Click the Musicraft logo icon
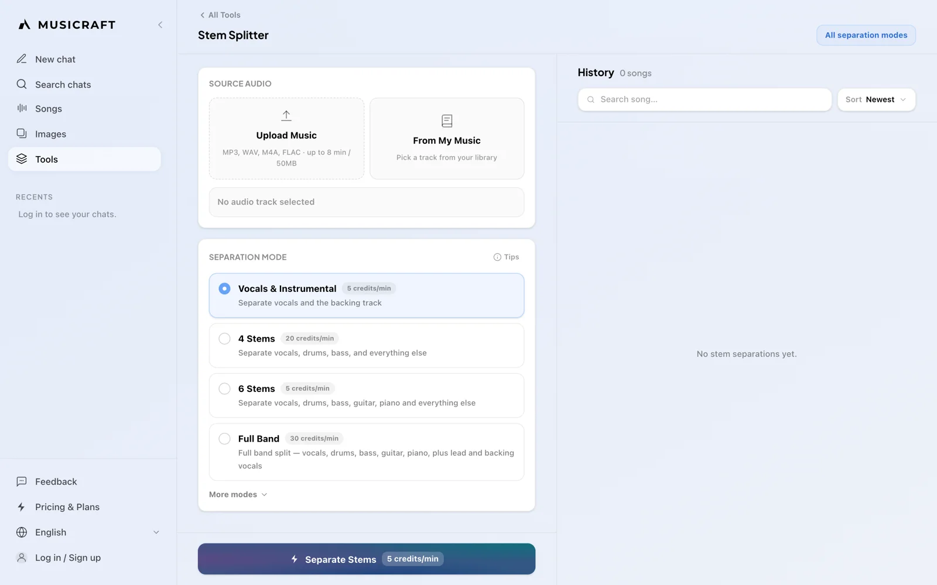Screen dimensions: 937x585 24,25
